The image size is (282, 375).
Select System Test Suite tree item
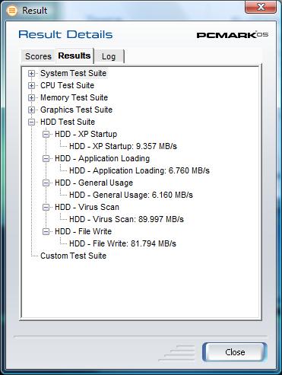pos(74,73)
